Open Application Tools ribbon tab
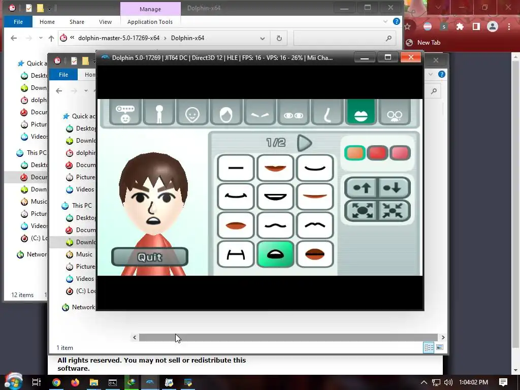This screenshot has width=520, height=390. click(150, 22)
